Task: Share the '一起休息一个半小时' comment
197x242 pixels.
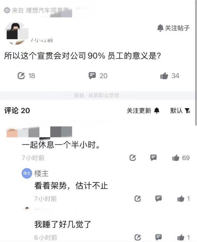Action: coord(133,158)
